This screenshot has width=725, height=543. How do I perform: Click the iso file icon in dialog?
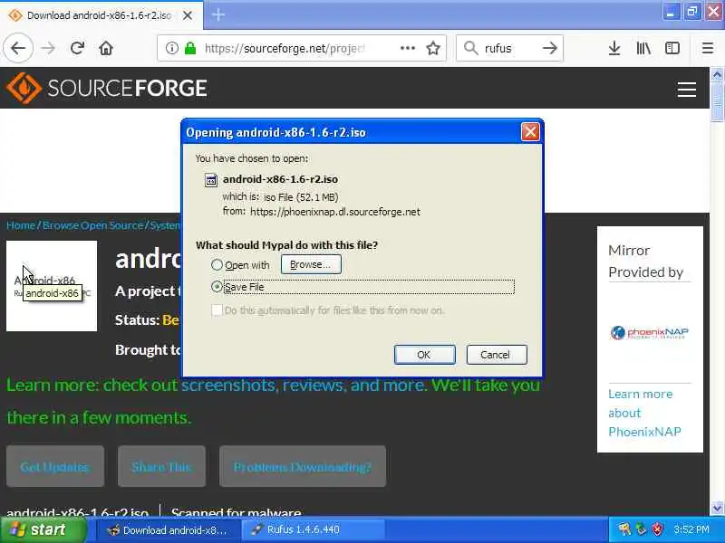click(211, 179)
